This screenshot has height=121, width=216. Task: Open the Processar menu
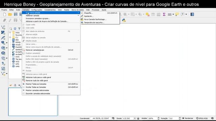(96, 10)
